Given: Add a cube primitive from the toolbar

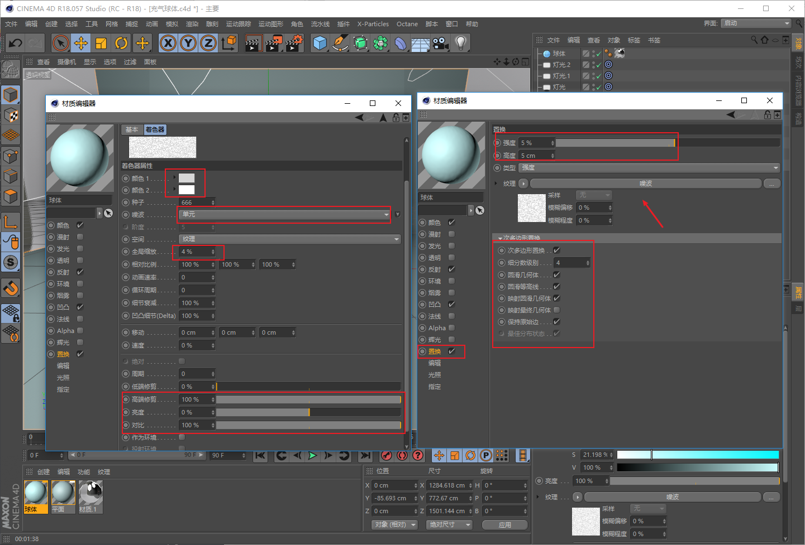Looking at the screenshot, I should point(320,43).
